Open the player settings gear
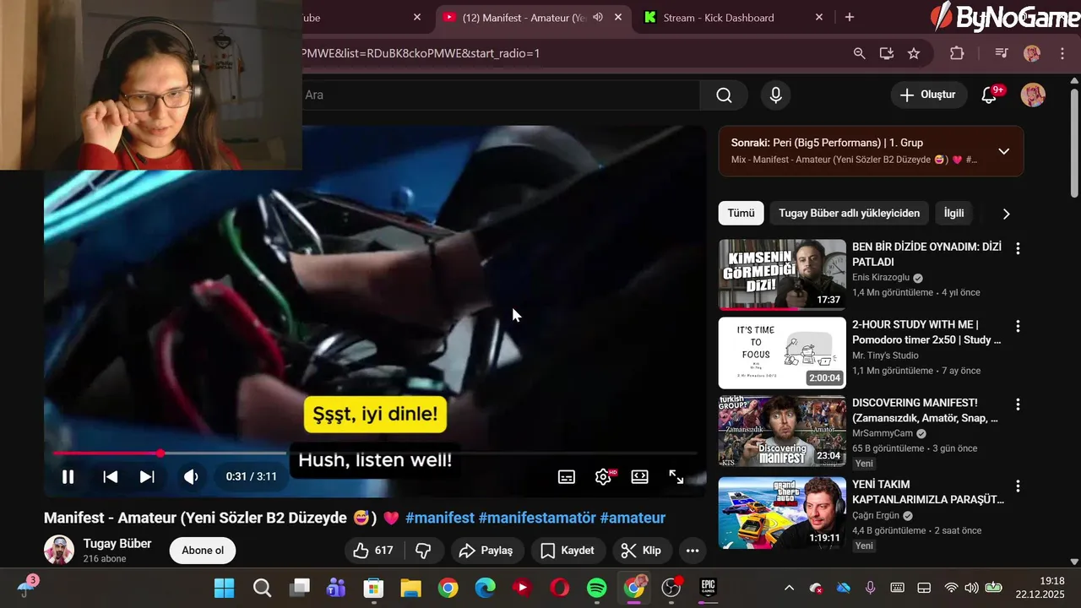The image size is (1081, 608). pos(603,476)
